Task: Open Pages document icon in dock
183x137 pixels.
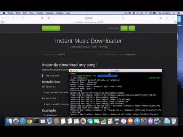Action: click(x=110, y=121)
